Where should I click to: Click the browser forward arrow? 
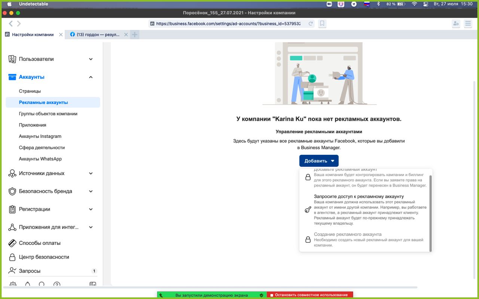19,24
